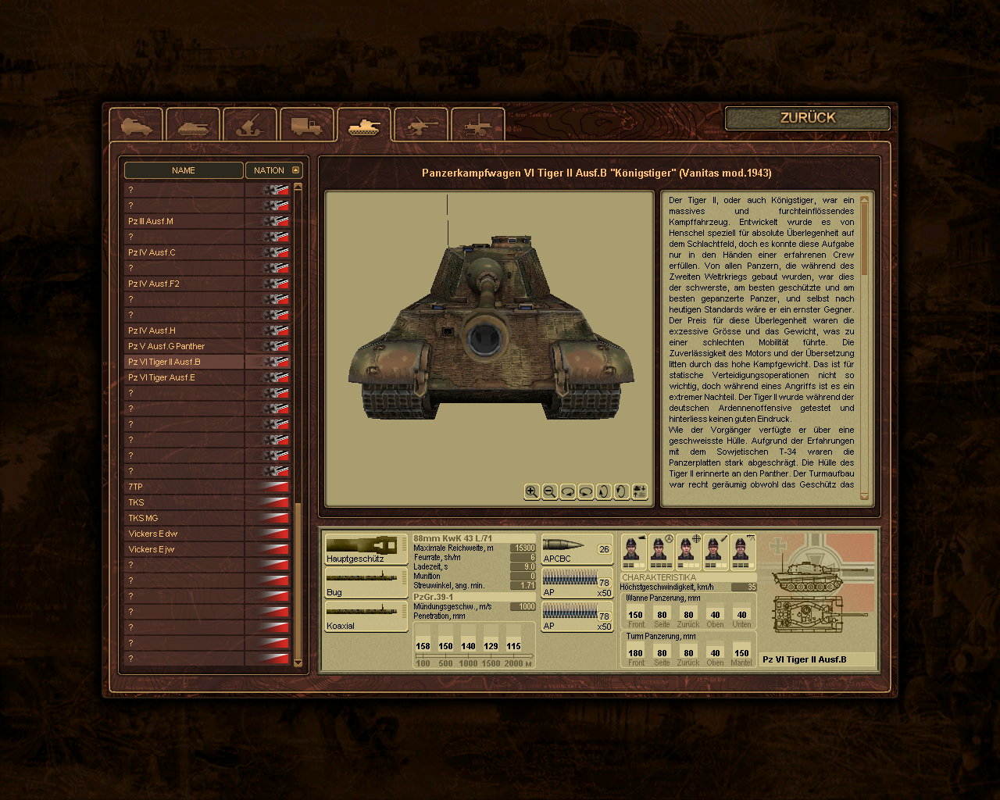The height and width of the screenshot is (800, 1000).
Task: Select the Bug machine gun weapon
Action: tap(366, 583)
